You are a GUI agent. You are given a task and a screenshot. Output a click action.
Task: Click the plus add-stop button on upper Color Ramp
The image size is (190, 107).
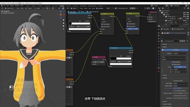70,21
